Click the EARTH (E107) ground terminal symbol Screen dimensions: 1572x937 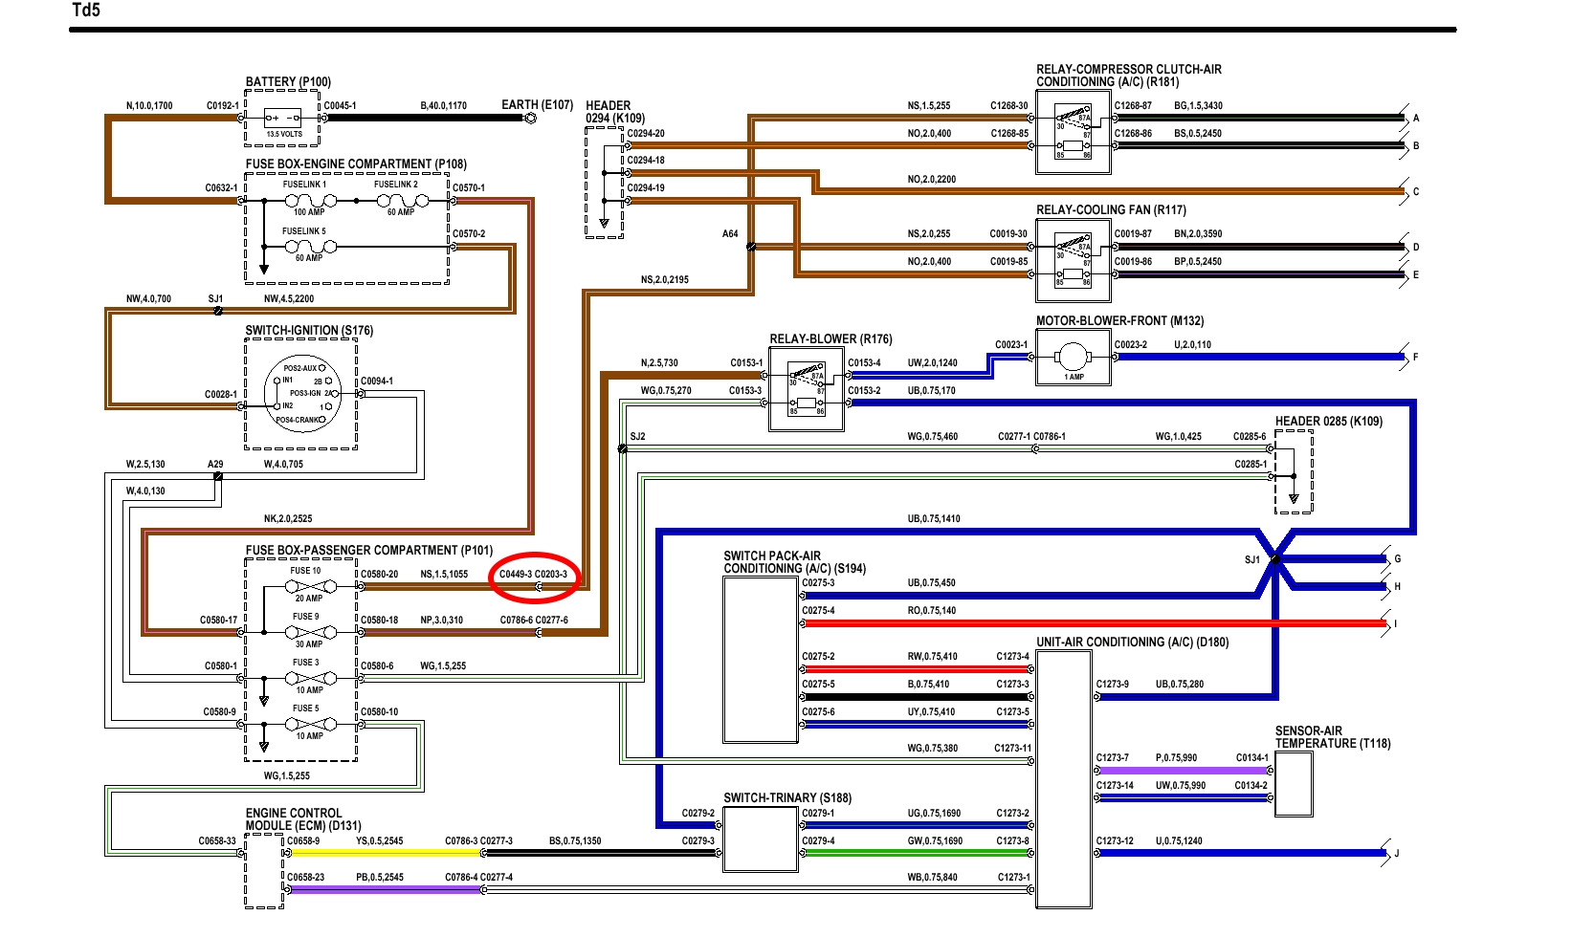point(529,119)
